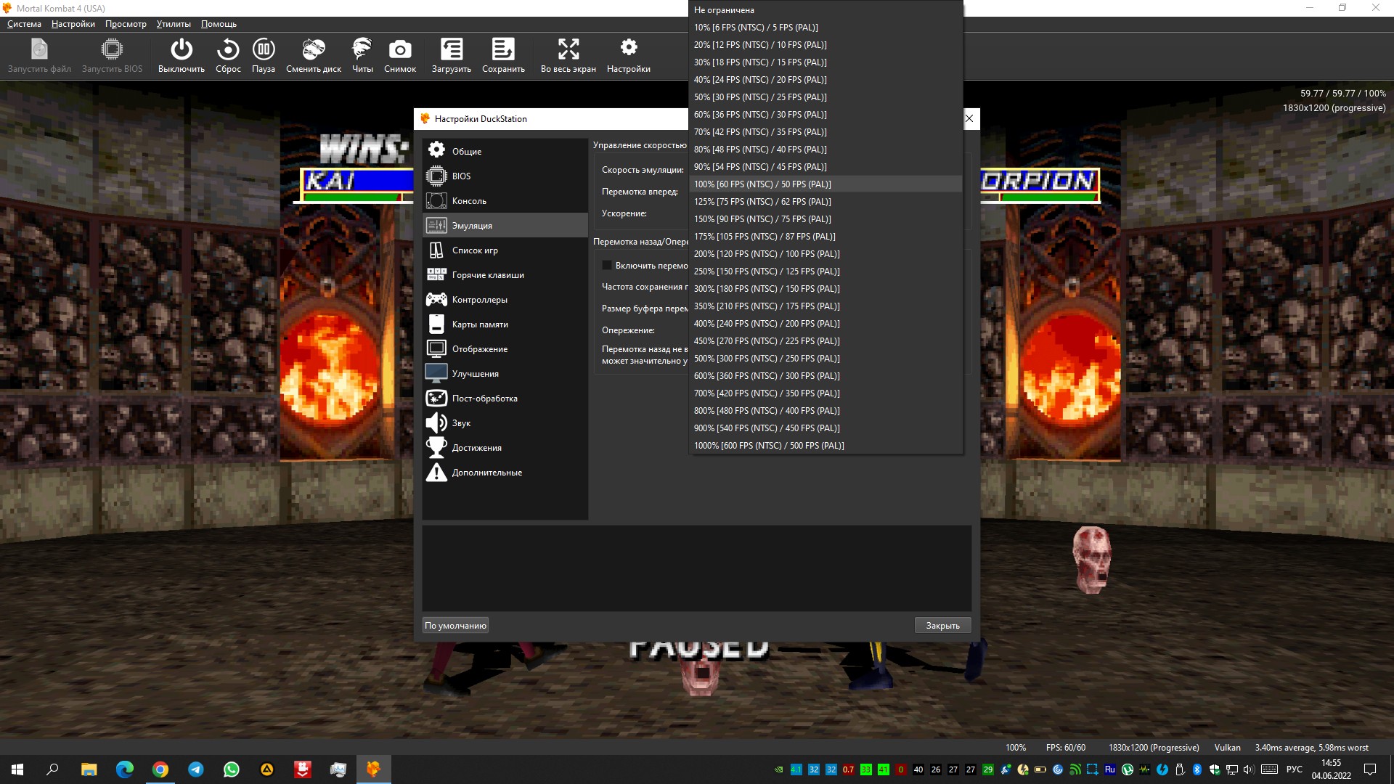Select the Общие settings category

[505, 151]
